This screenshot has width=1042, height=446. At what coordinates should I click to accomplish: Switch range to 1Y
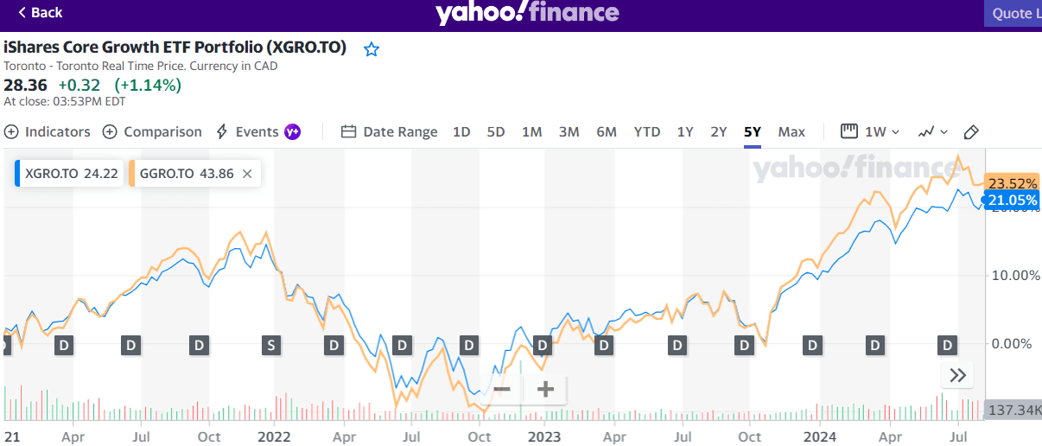(x=685, y=131)
